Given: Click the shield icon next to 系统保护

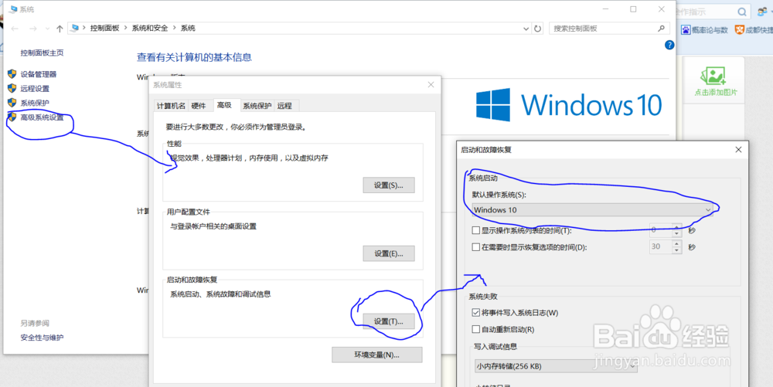Looking at the screenshot, I should (12, 103).
